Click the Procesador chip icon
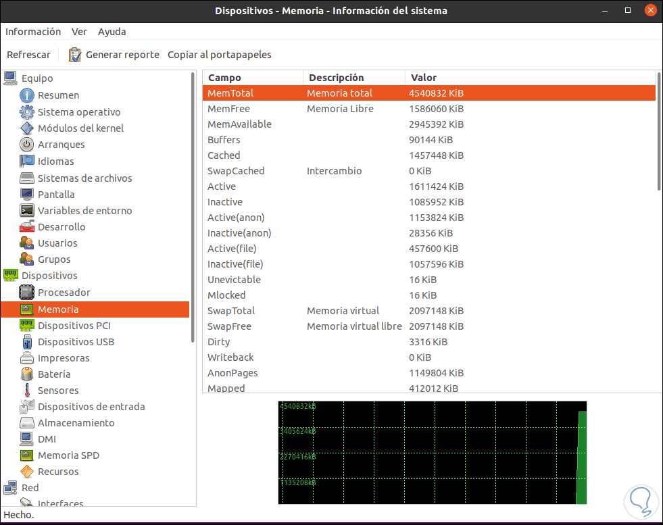Viewport: 663px width, 525px height. [x=27, y=292]
